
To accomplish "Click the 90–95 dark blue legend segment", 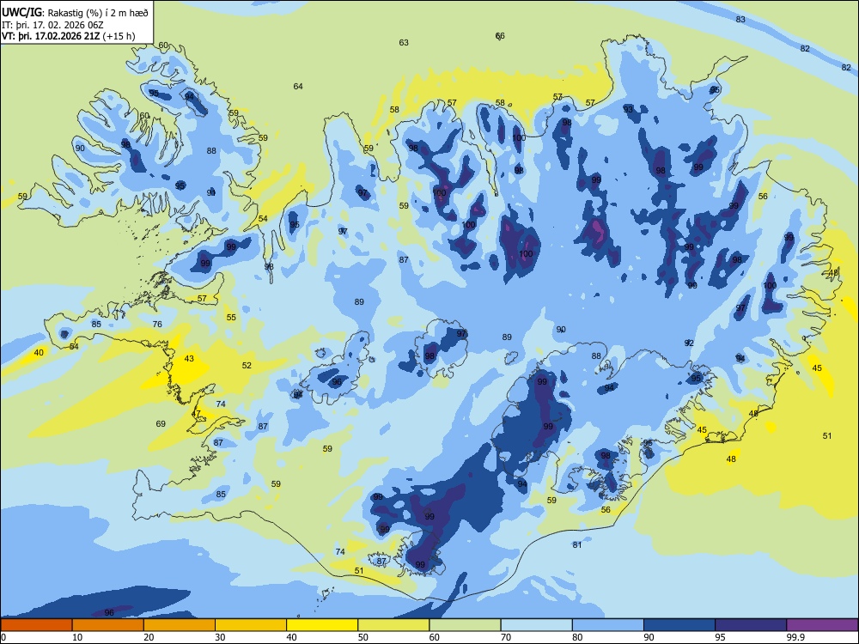I will pos(679,625).
